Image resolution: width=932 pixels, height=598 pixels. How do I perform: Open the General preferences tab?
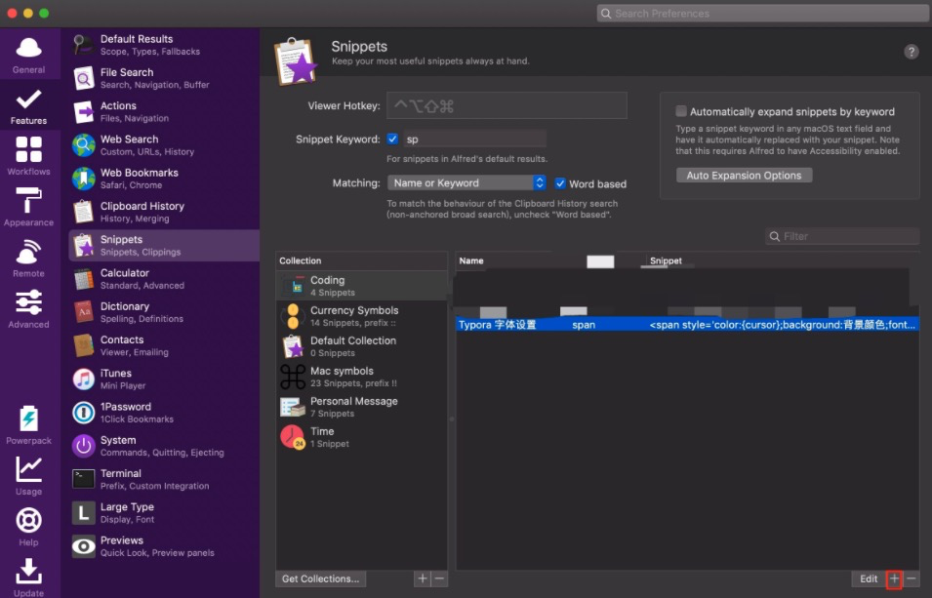(x=28, y=55)
